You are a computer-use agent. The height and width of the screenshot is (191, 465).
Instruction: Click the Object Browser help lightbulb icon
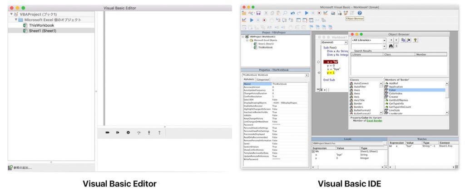(415, 40)
